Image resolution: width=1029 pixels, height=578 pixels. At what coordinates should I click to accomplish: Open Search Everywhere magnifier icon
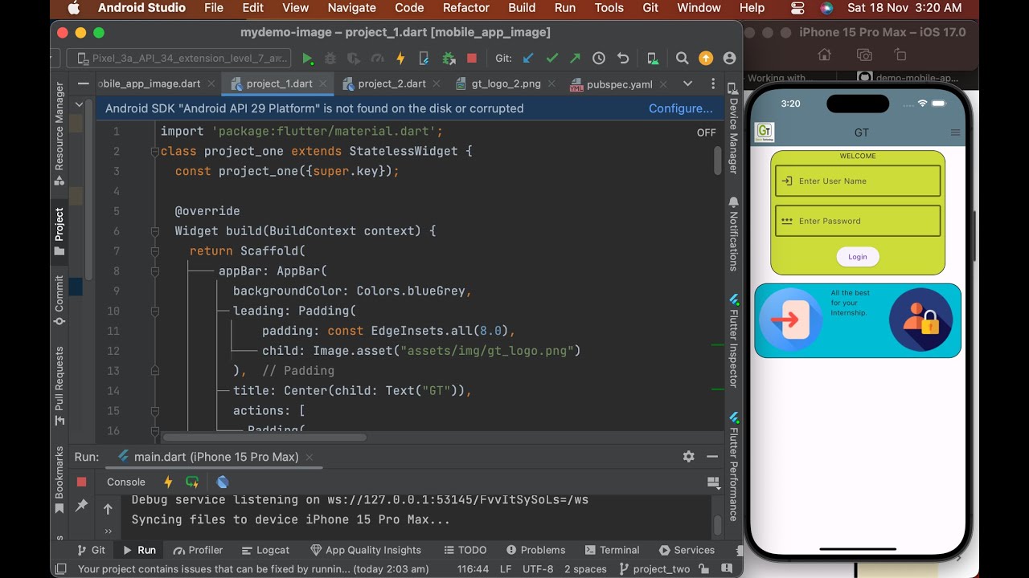click(682, 59)
